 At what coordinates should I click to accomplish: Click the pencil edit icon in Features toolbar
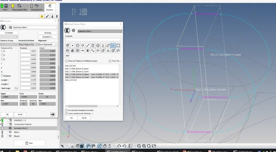pyautogui.click(x=47, y=17)
